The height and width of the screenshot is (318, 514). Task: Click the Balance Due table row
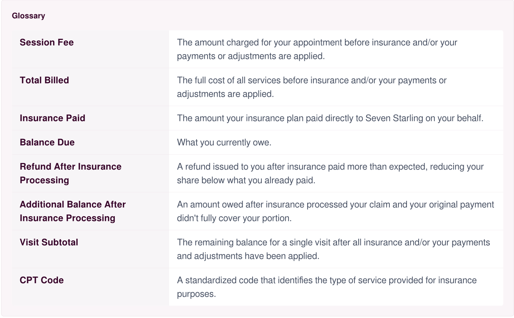point(258,143)
